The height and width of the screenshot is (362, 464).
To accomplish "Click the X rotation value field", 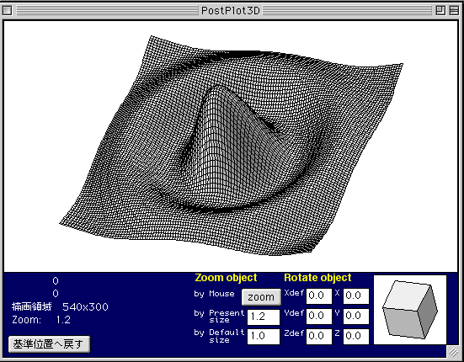I will (x=356, y=295).
